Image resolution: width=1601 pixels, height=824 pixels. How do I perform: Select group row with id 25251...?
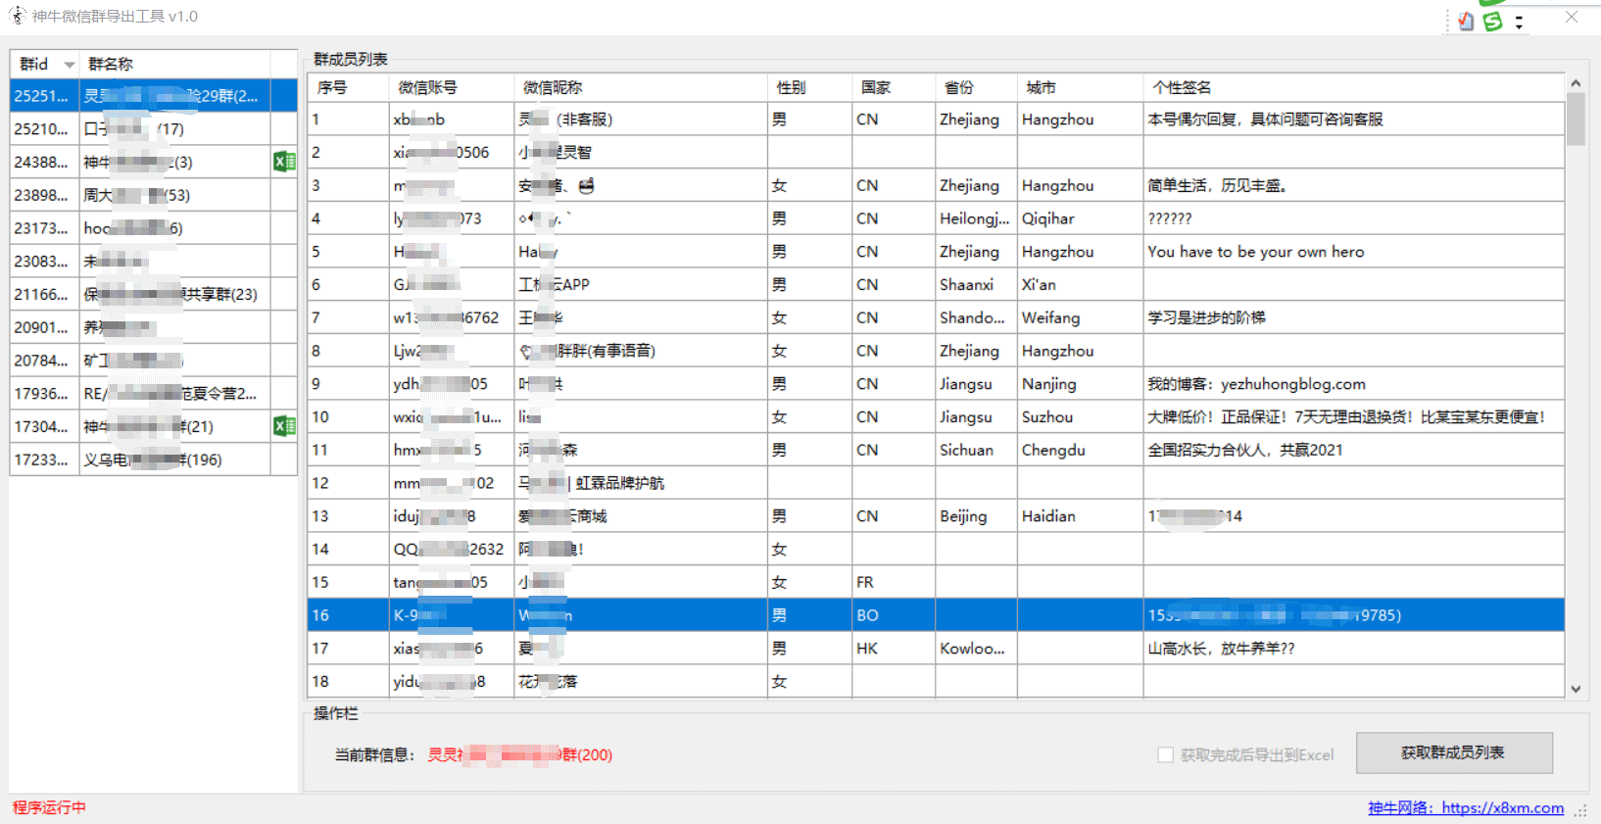[154, 96]
